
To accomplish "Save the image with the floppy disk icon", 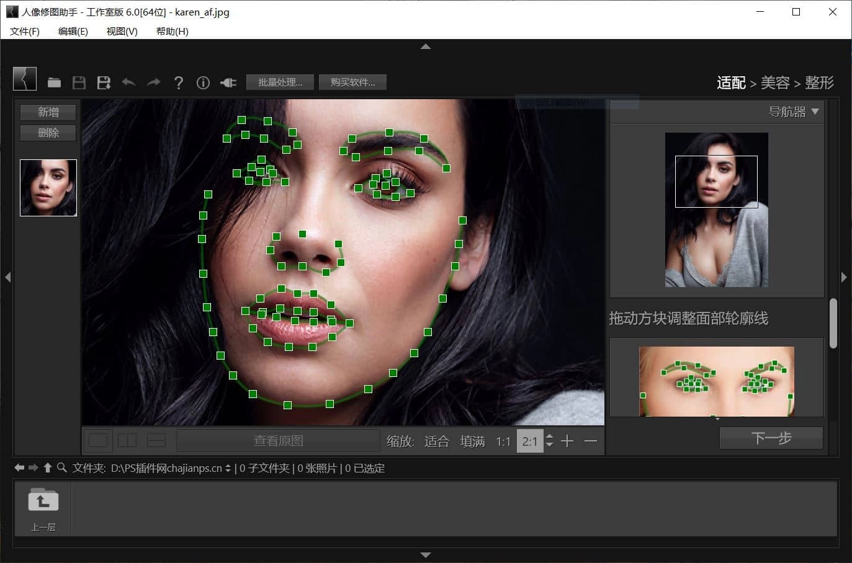I will click(79, 82).
